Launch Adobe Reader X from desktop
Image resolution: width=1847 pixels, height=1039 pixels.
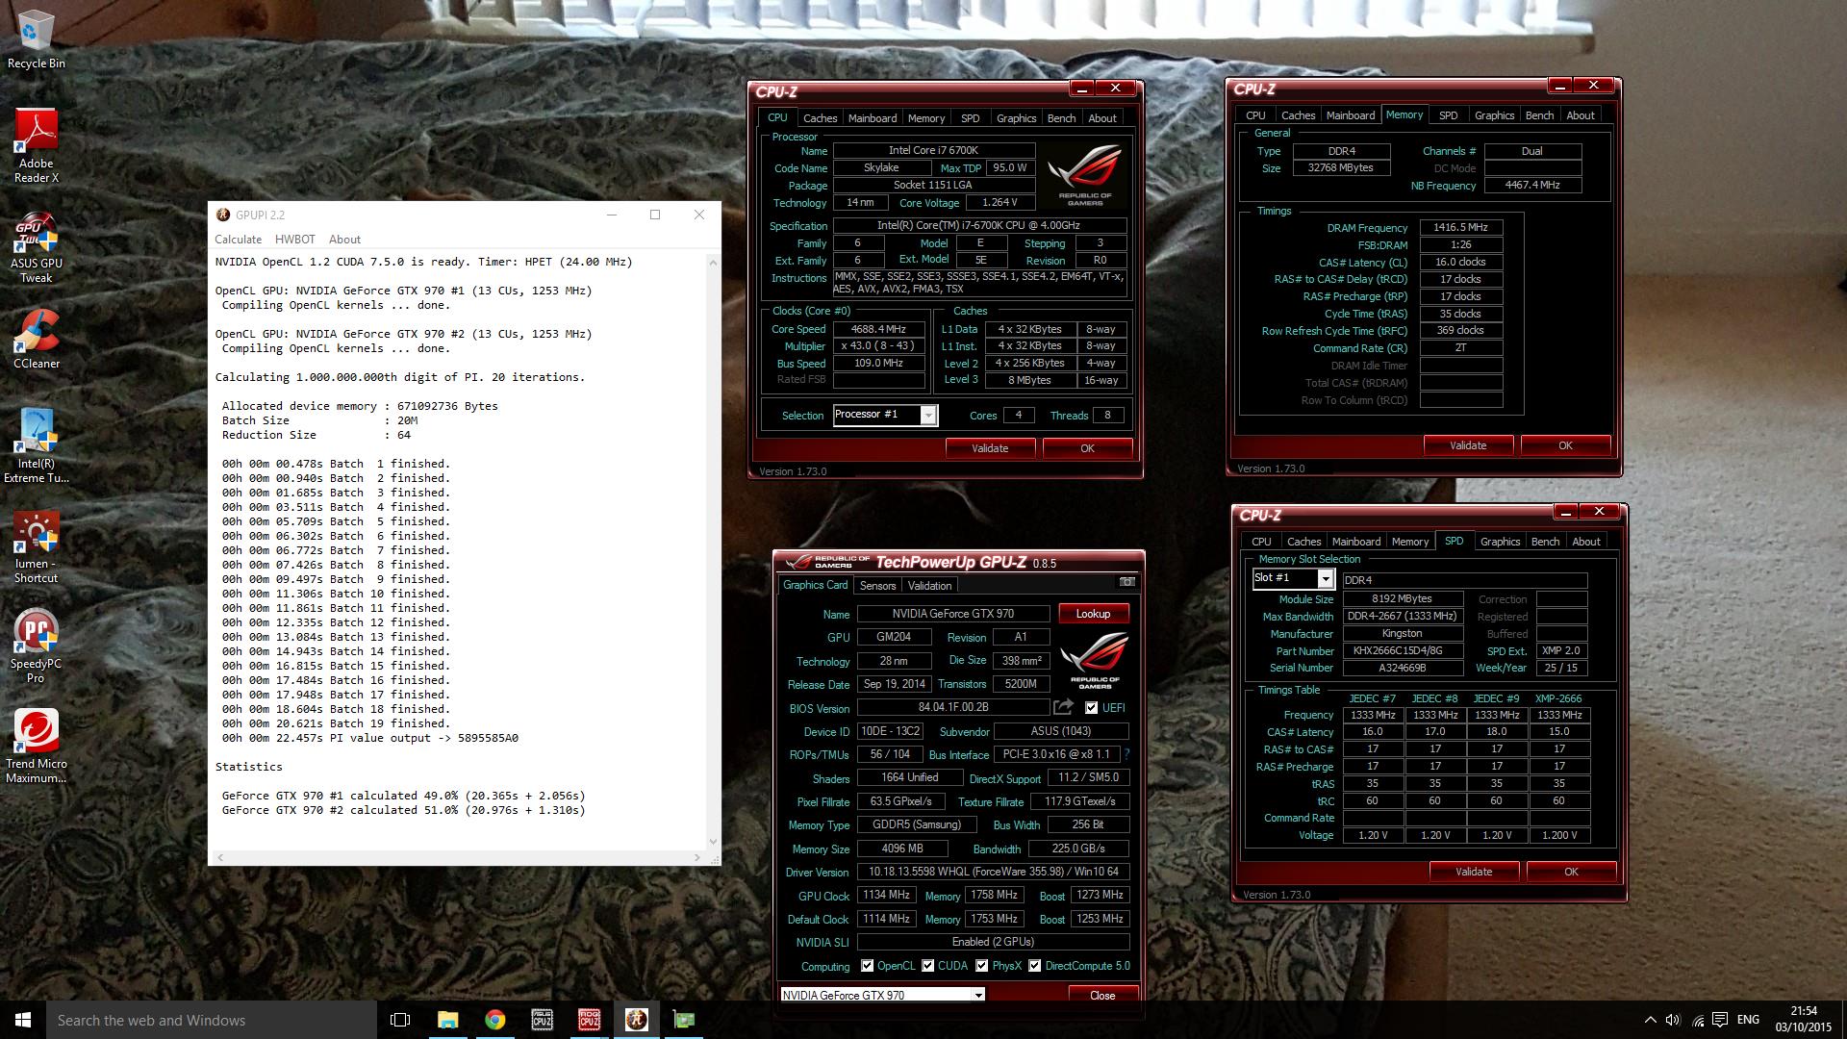36,145
